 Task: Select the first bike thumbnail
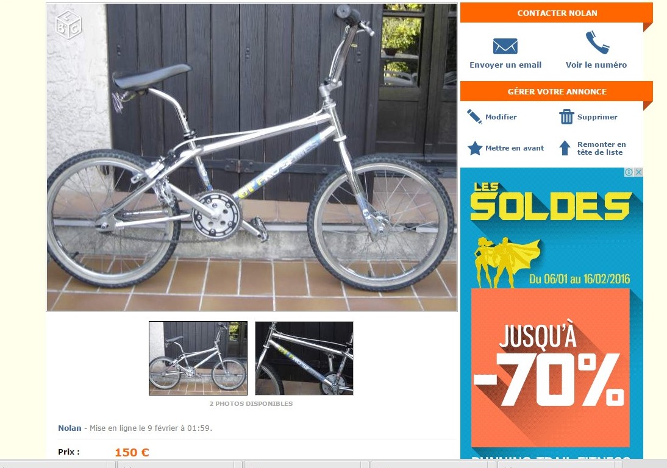[x=198, y=358]
